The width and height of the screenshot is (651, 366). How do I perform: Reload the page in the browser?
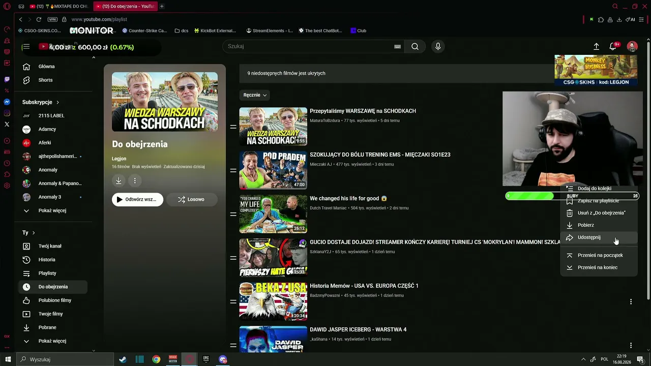click(x=39, y=19)
